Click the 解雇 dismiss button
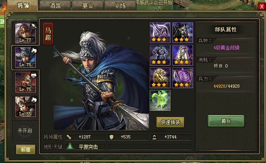The image size is (266, 163). pyautogui.click(x=26, y=150)
